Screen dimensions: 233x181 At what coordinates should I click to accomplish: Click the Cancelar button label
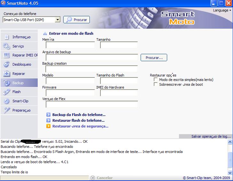(105, 178)
